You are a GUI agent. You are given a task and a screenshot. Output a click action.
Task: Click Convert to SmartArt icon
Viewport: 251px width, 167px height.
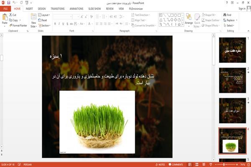(133, 25)
